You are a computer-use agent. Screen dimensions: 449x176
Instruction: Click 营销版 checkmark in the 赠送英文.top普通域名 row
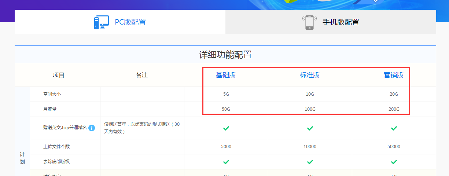(x=394, y=128)
